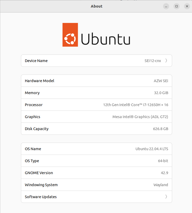Click the 'Windowing System' label
Screen dimensions: 192x213
[41, 185]
